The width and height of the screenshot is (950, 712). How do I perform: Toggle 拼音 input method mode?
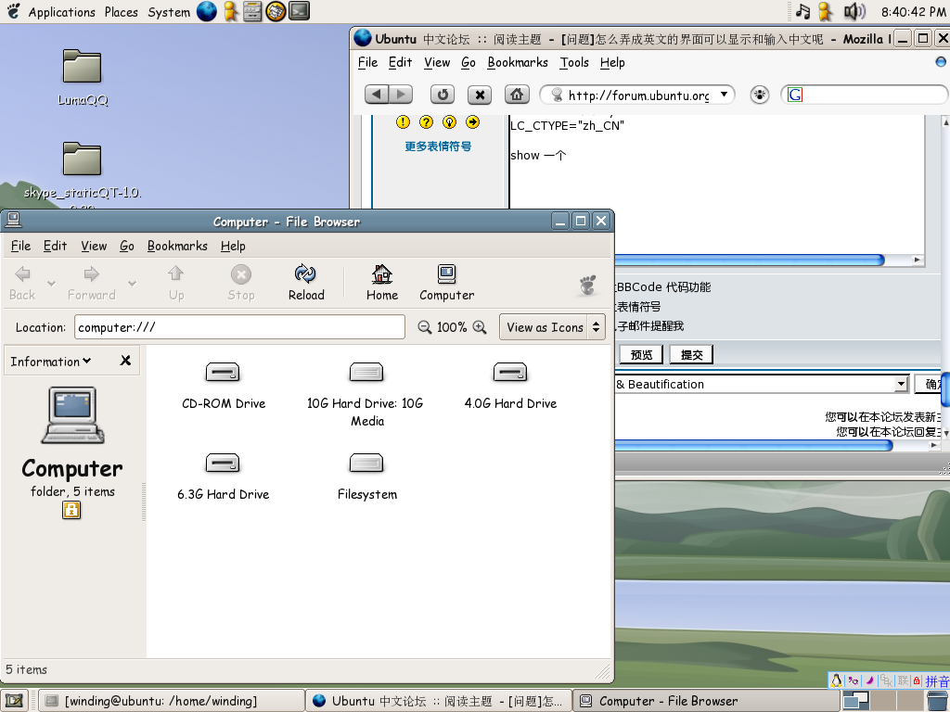click(x=937, y=681)
